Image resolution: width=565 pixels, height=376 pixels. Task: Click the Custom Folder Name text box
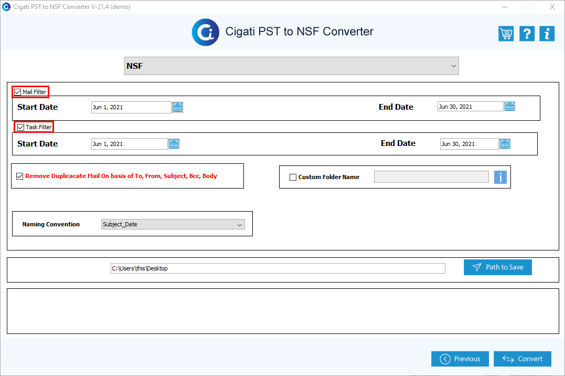click(431, 177)
